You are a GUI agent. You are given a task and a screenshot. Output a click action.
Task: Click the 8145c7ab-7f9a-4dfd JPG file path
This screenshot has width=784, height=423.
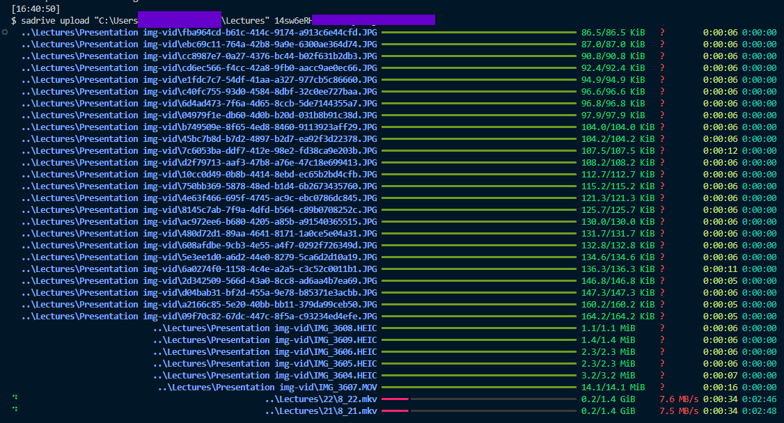[199, 209]
